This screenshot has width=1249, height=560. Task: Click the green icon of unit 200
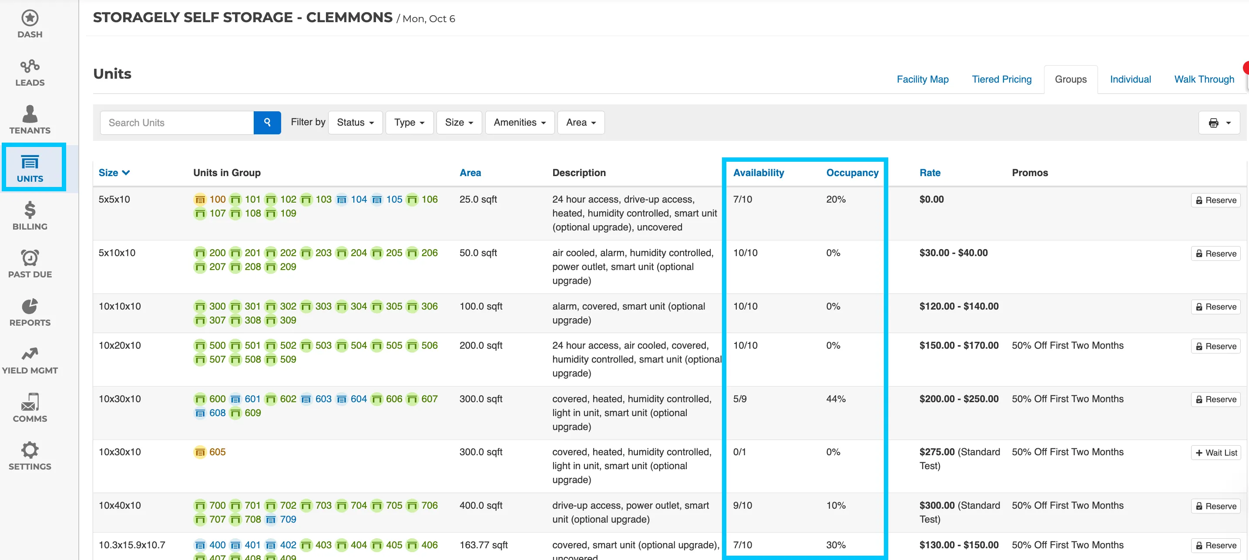pos(200,253)
